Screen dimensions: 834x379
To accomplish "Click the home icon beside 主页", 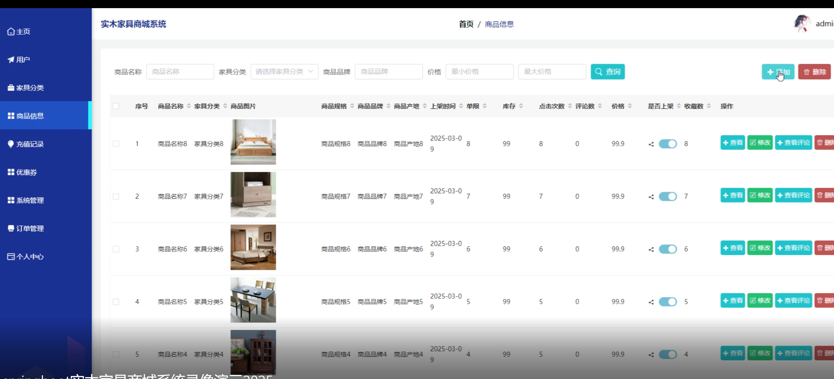I will (11, 32).
